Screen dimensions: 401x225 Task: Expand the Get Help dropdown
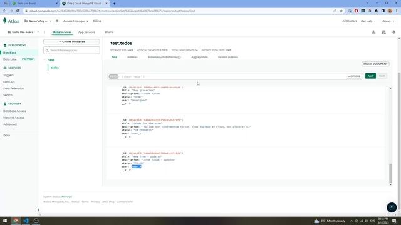coord(368,21)
